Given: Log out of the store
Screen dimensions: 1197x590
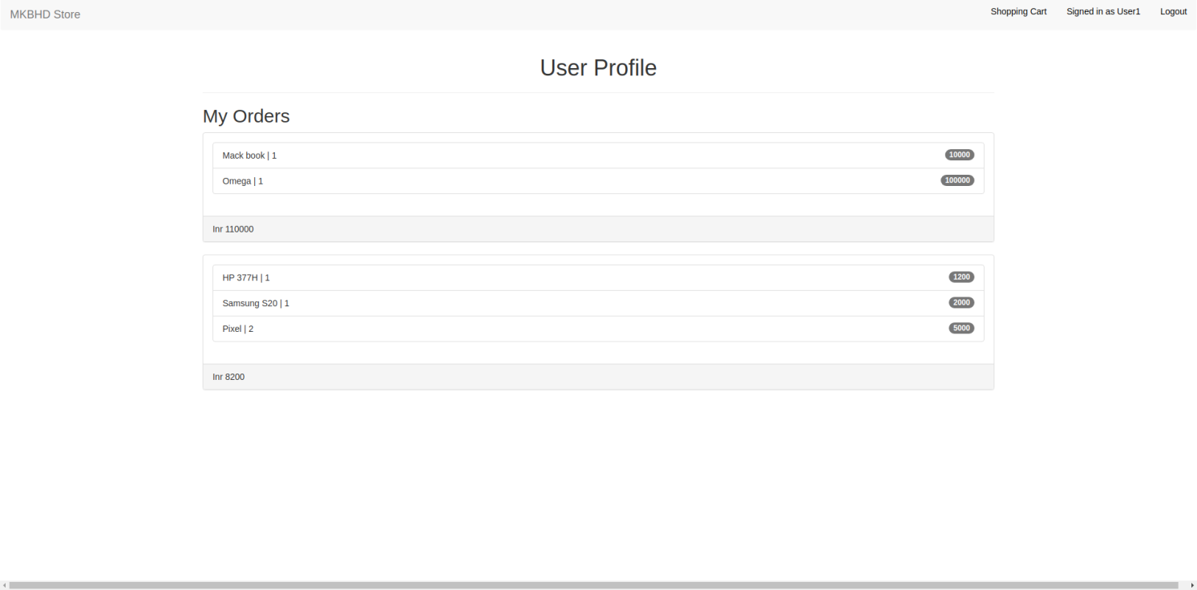Looking at the screenshot, I should [1173, 11].
